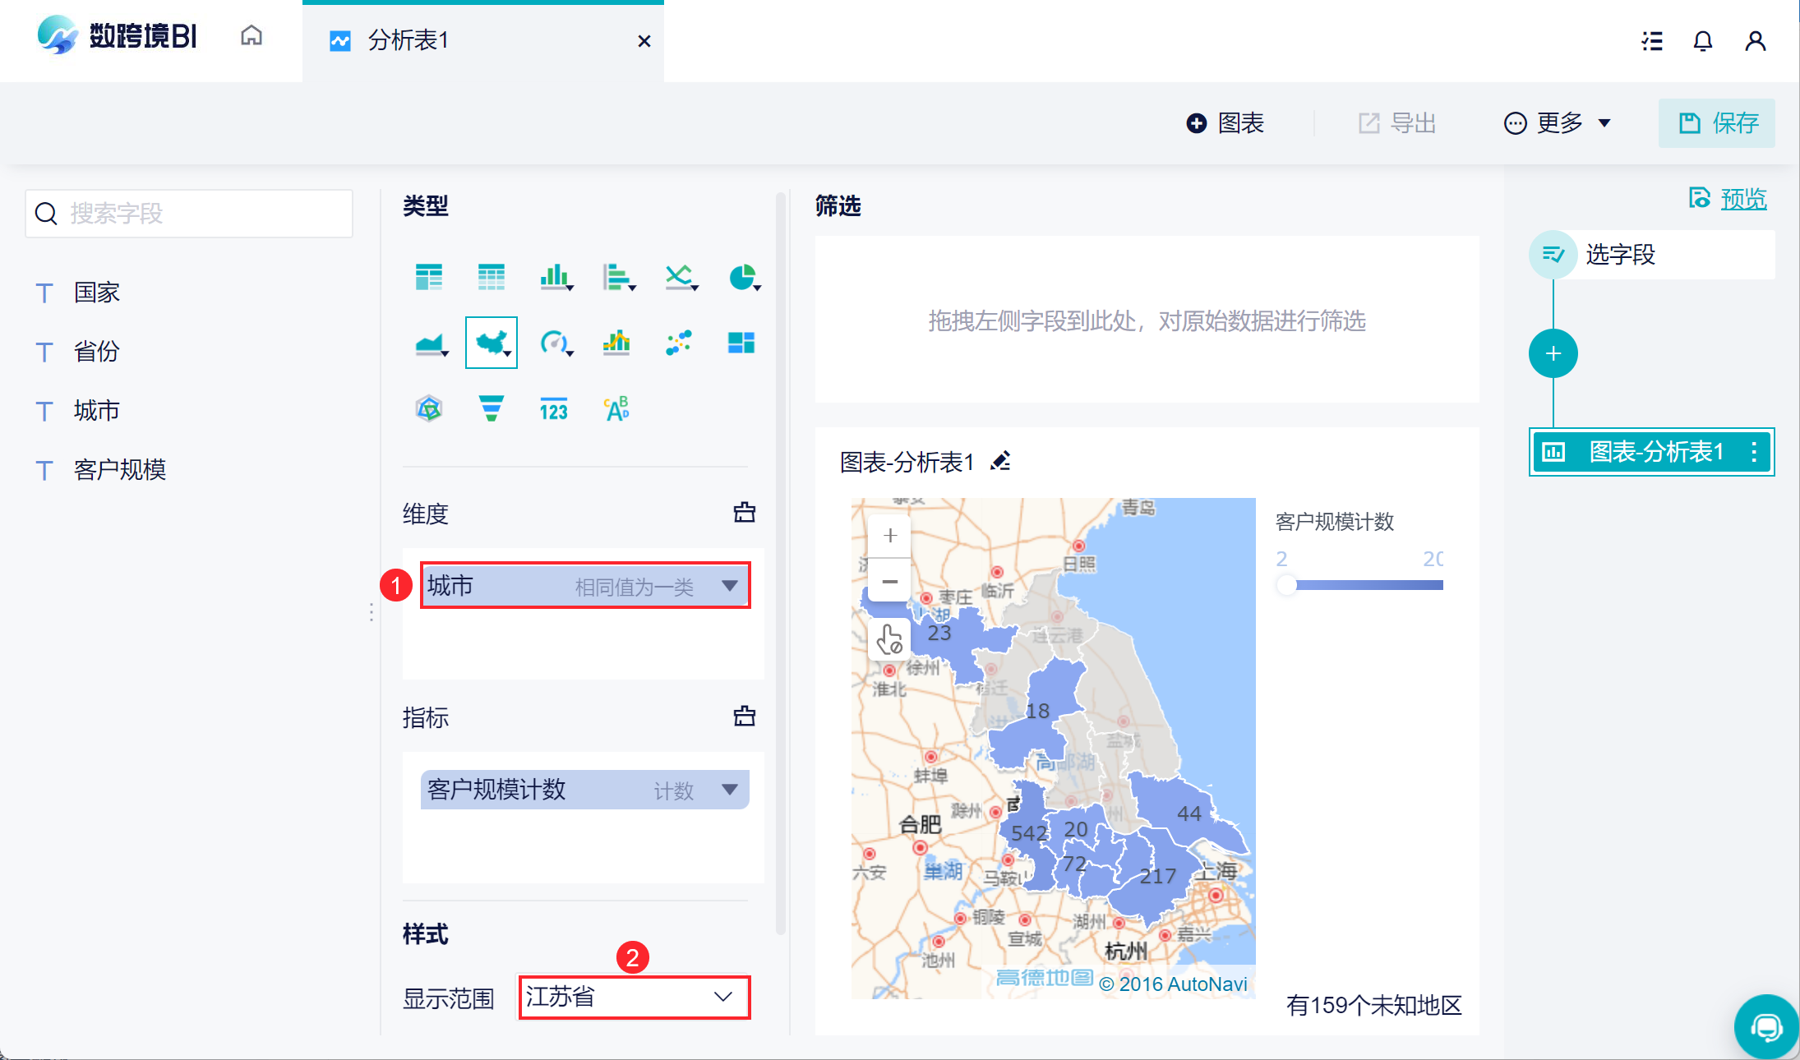Click the 保存 button

[1716, 123]
